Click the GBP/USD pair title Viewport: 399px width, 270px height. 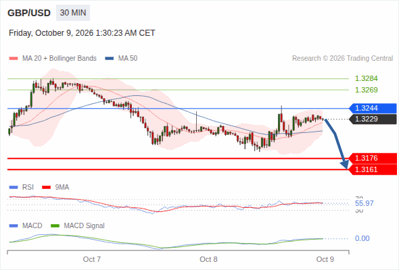[x=29, y=13]
